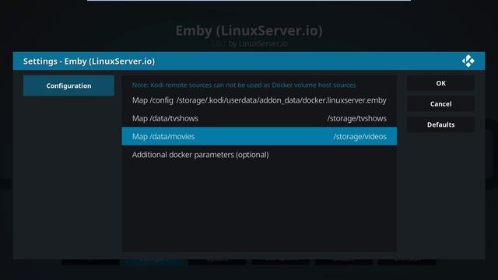Viewport: 498px width, 280px height.
Task: Click the Kodi logo icon in title bar
Action: [468, 61]
